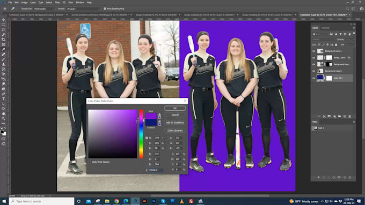
Task: Toggle visibility of the black-masked Background copy layer
Action: click(313, 64)
